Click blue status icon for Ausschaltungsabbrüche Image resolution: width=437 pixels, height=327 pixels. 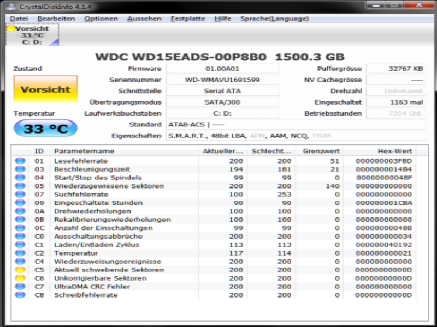coord(20,236)
